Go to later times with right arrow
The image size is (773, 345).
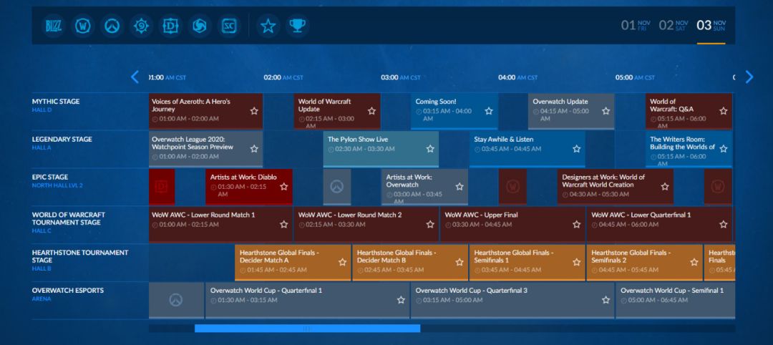click(x=749, y=77)
